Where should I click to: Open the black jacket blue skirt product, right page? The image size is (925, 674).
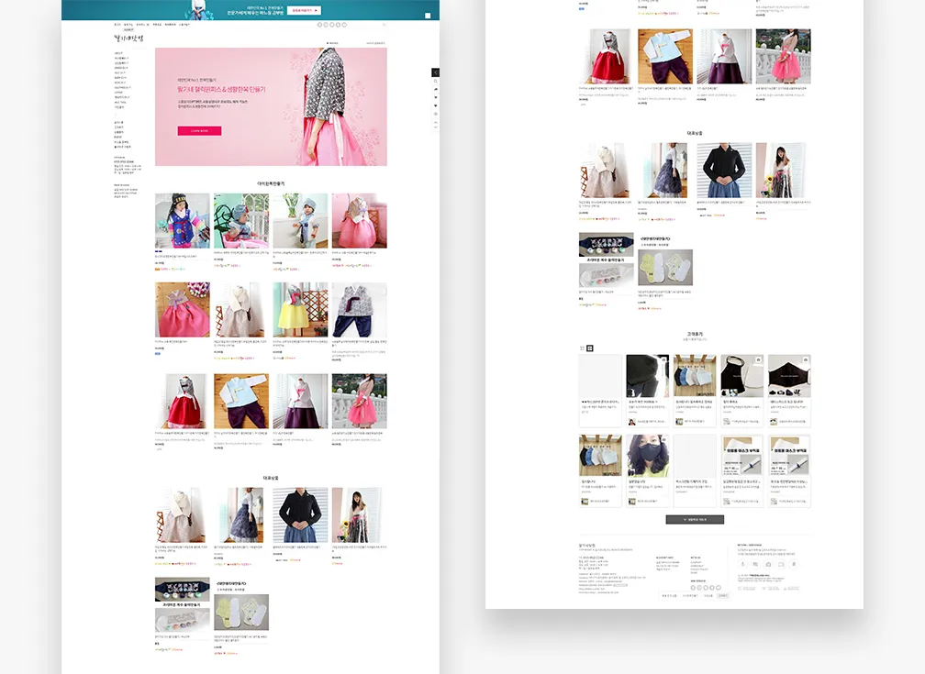pos(724,170)
